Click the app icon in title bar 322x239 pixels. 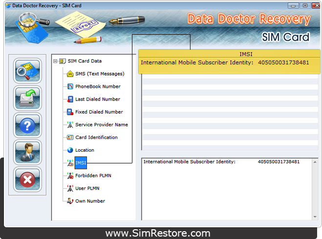click(8, 5)
